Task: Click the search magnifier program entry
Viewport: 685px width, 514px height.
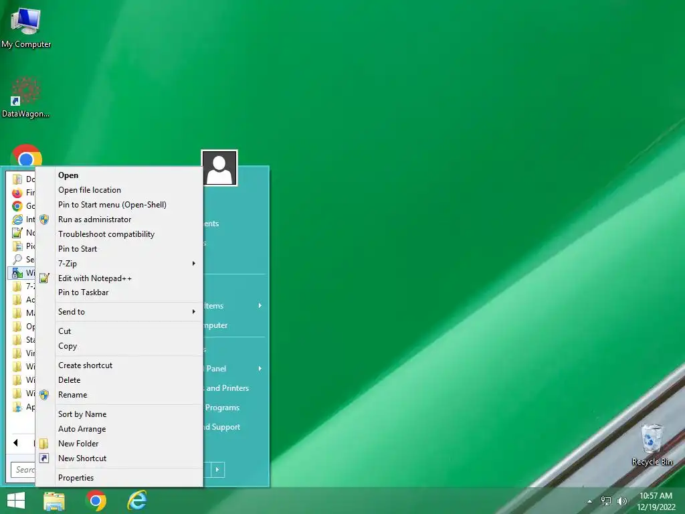Action: click(17, 260)
